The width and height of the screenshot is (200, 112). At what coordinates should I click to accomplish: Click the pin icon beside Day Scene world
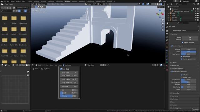(x=108, y=65)
